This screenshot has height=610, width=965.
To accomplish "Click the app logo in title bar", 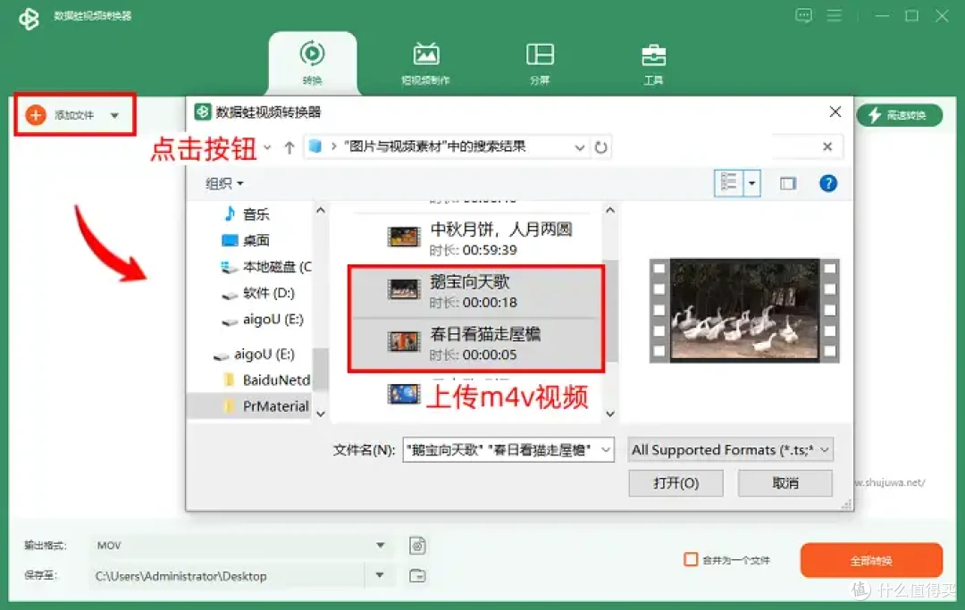I will click(29, 18).
